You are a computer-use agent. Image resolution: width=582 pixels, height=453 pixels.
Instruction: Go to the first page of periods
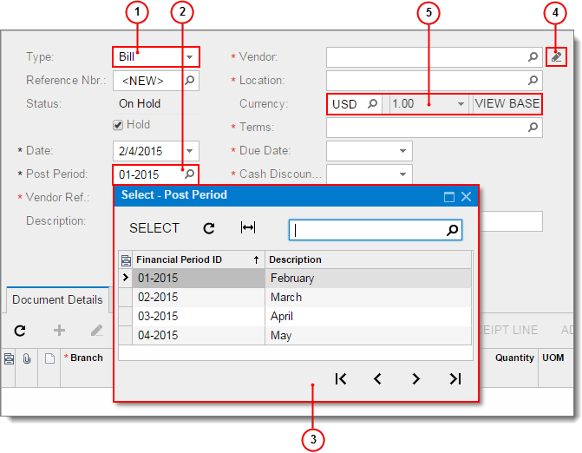[x=341, y=378]
